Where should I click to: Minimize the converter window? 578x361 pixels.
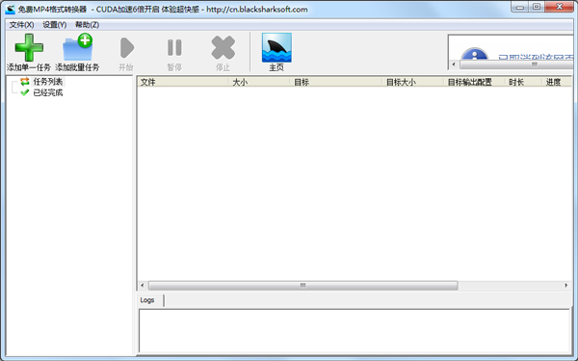[x=520, y=7]
